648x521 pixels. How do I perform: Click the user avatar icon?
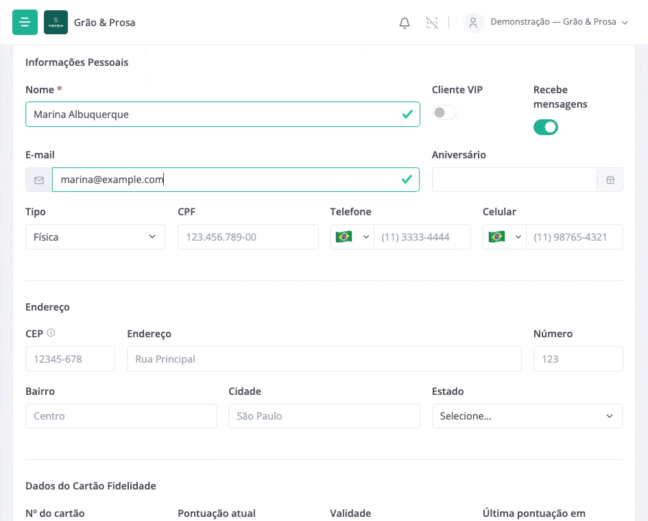click(x=473, y=23)
